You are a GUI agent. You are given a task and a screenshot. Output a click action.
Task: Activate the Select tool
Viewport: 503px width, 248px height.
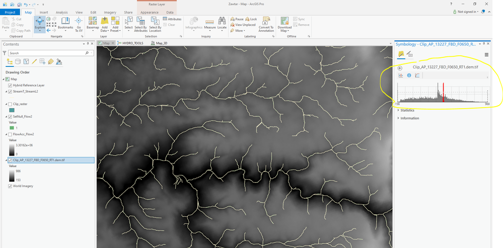pyautogui.click(x=128, y=24)
